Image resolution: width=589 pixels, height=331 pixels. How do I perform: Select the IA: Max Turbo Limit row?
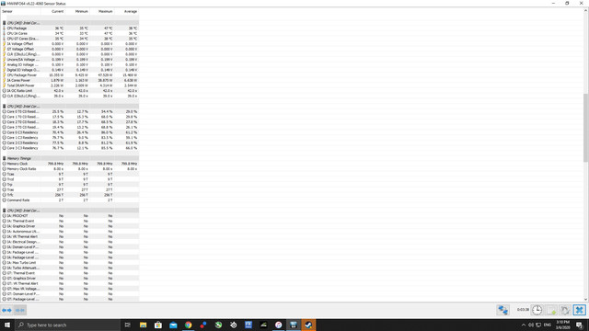click(x=70, y=263)
